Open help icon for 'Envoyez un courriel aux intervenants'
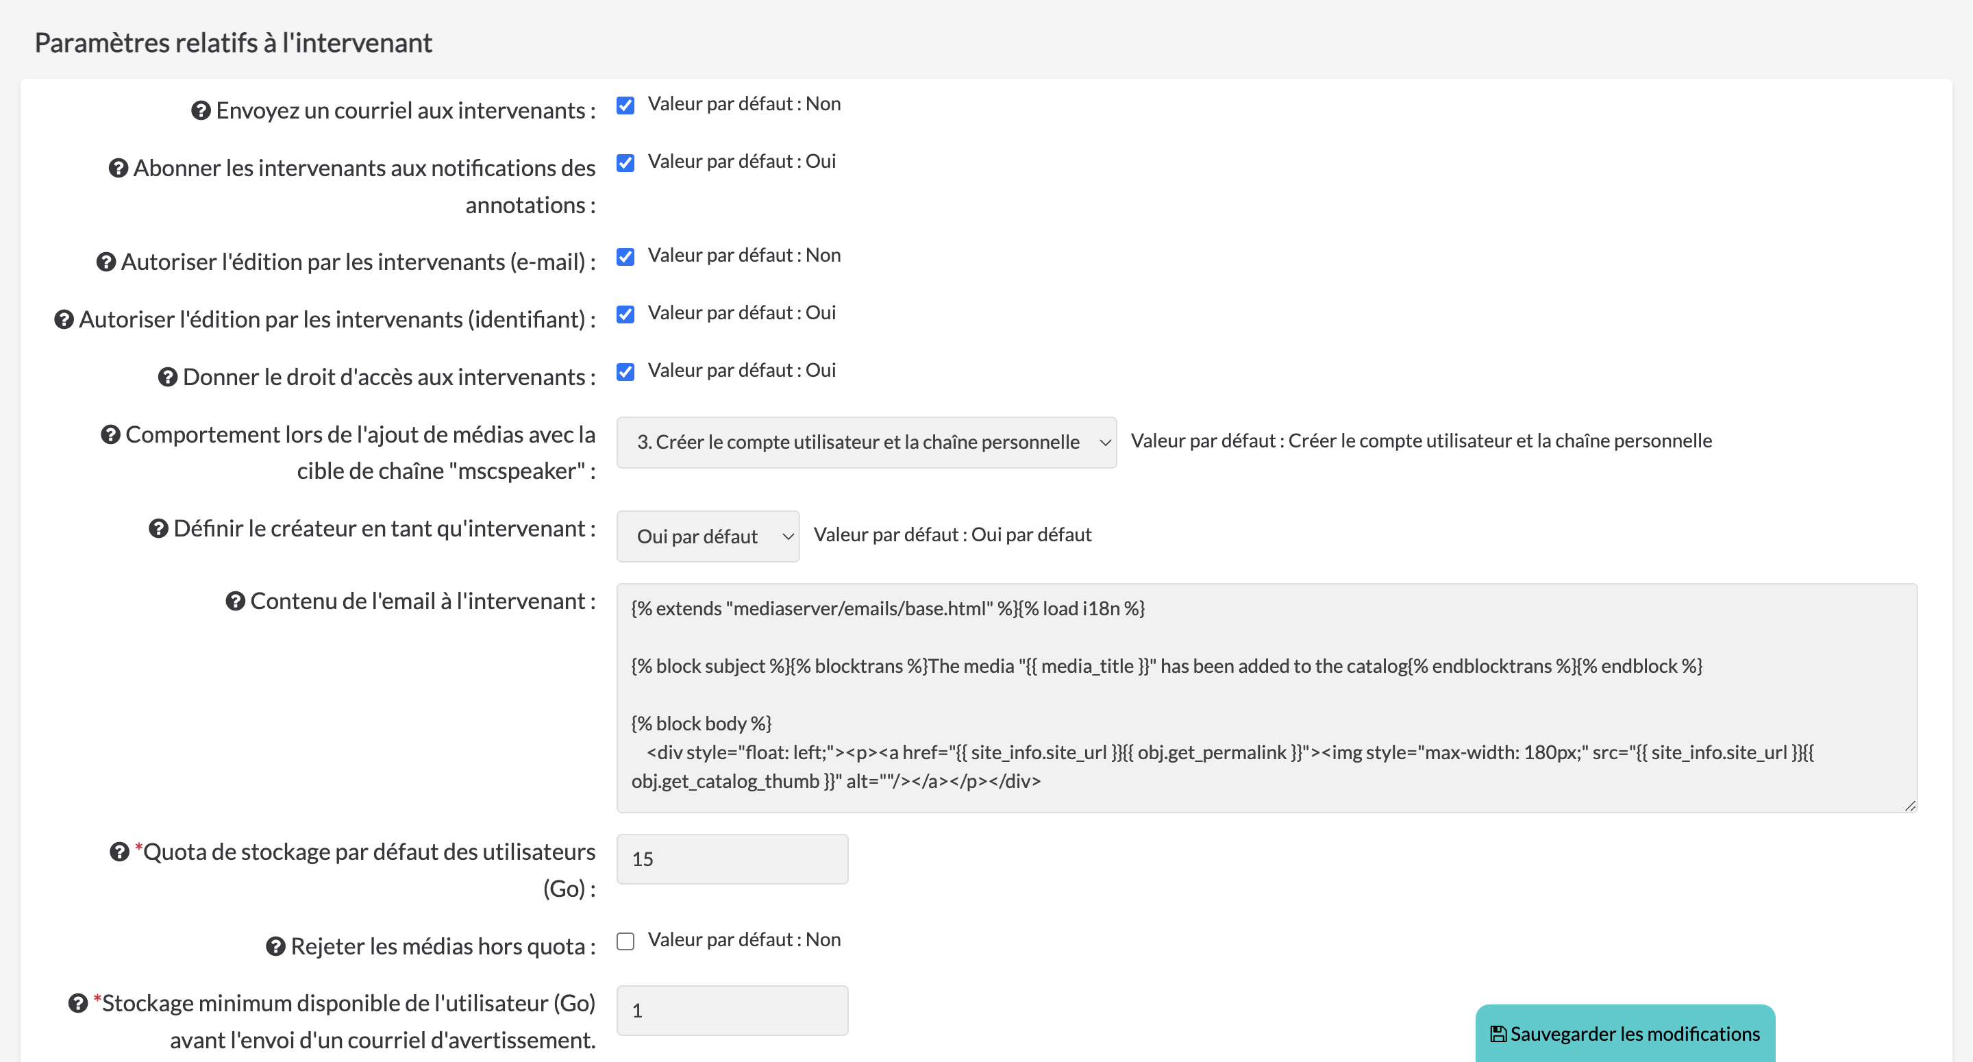Screen dimensions: 1973x1062 tap(201, 110)
